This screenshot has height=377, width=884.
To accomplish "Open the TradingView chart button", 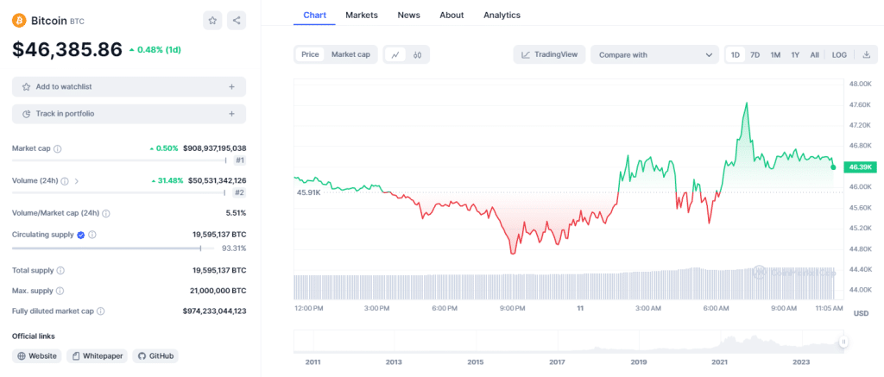I will click(x=550, y=54).
